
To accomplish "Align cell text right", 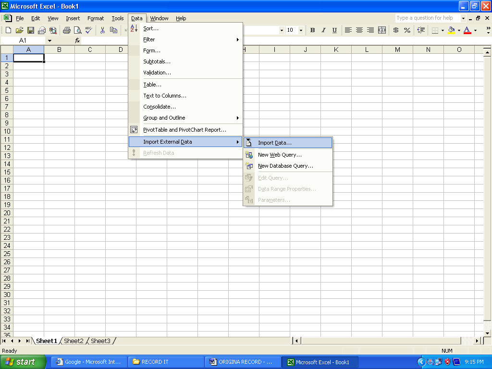I will [x=370, y=30].
